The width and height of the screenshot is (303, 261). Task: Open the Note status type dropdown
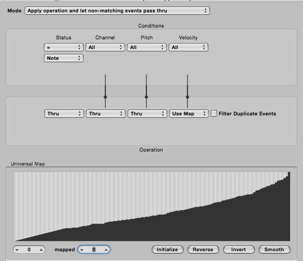(64, 58)
